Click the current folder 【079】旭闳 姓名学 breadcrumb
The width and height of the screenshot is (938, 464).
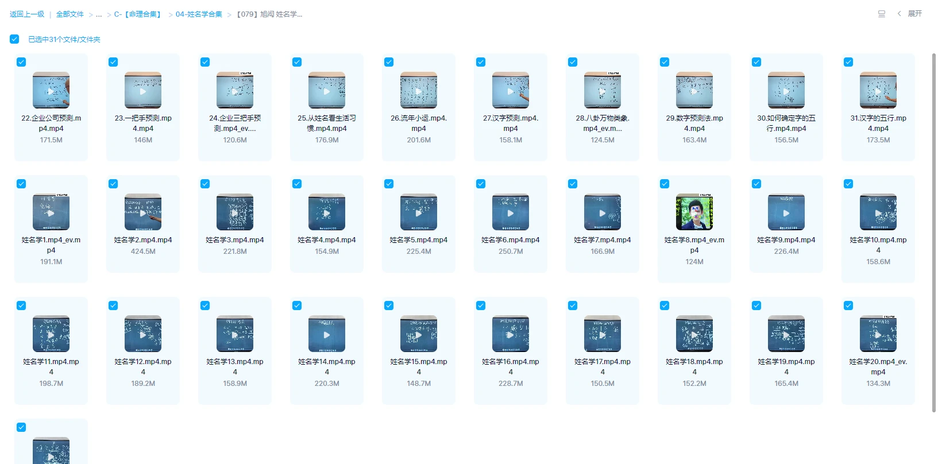(269, 14)
